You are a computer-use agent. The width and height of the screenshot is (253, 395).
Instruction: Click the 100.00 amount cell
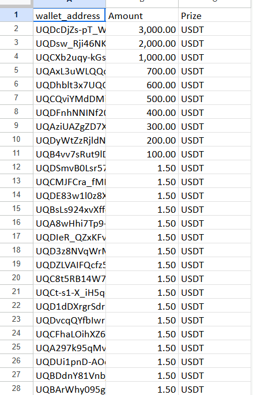tap(142, 153)
